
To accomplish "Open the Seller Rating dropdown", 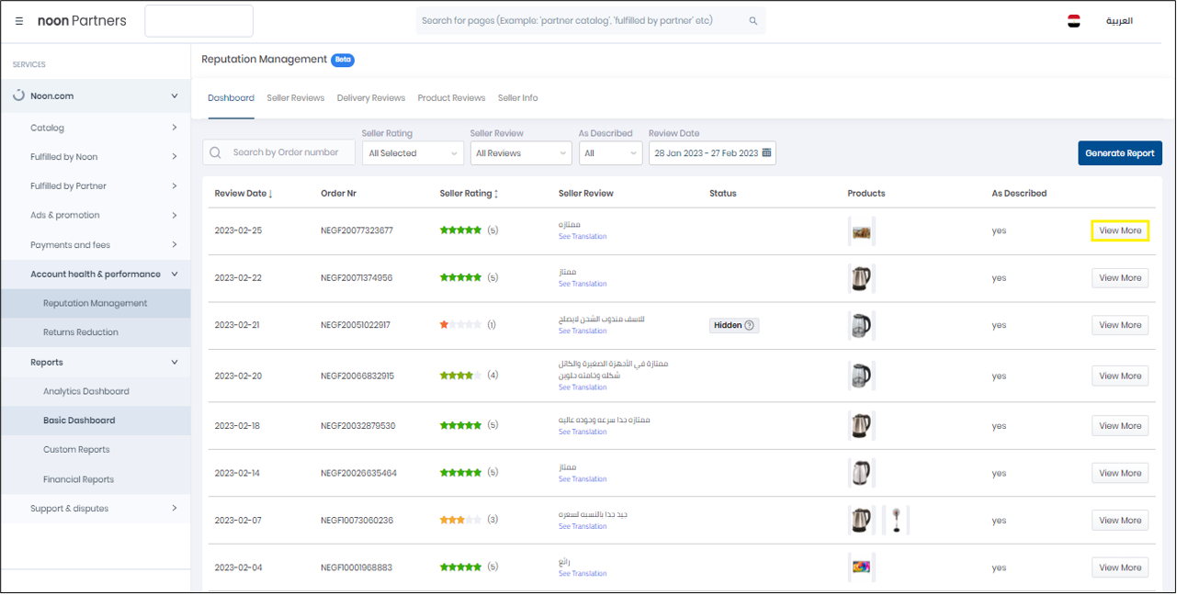I will pyautogui.click(x=412, y=153).
